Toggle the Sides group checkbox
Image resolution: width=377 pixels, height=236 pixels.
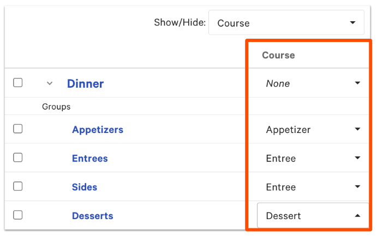click(18, 186)
